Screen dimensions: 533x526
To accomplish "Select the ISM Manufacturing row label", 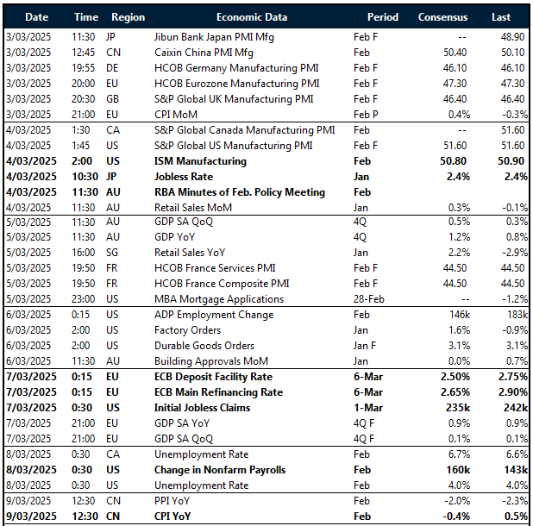I will pyautogui.click(x=200, y=161).
